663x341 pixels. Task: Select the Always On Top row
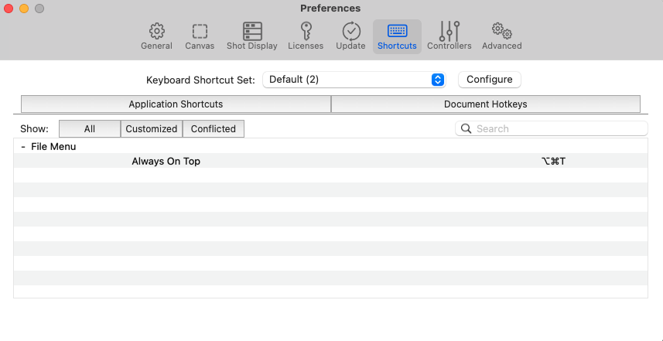[330, 161]
